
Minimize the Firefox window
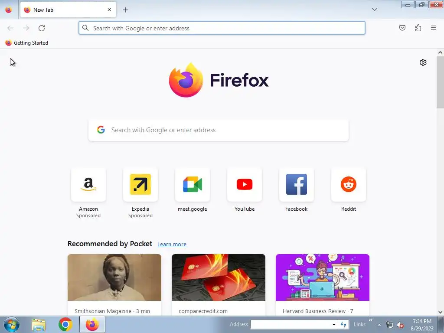408,4
